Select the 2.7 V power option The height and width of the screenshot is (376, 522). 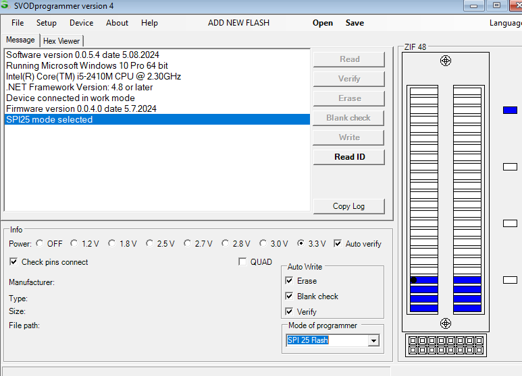[x=188, y=243]
